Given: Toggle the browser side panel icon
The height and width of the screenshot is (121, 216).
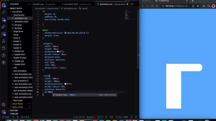Looking at the screenshot, I should pyautogui.click(x=209, y=6).
